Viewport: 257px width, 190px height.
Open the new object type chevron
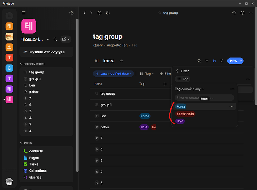[x=69, y=39]
